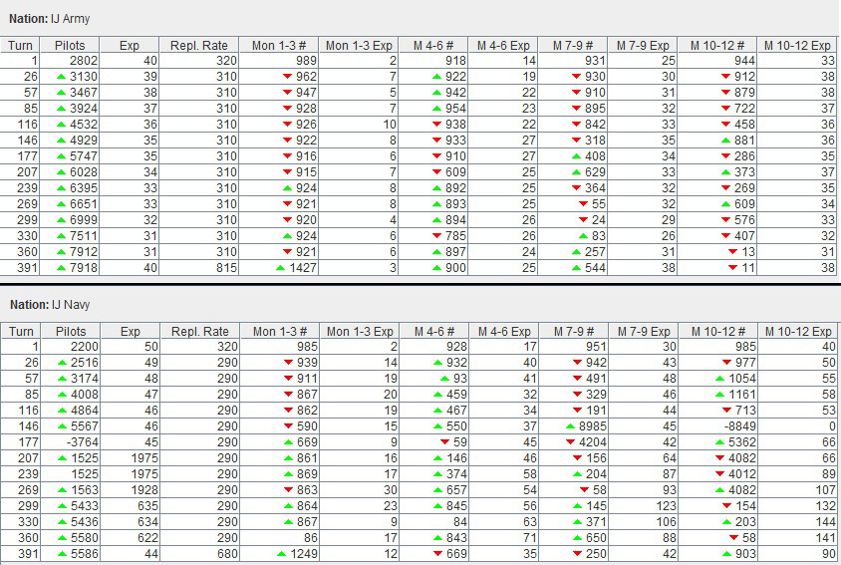Click IJ Army Mon 1-3 # header
Image resolution: width=841 pixels, height=565 pixels.
click(279, 45)
